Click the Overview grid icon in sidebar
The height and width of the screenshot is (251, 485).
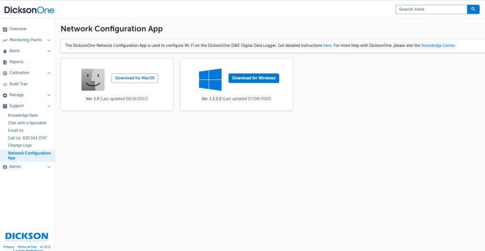(5, 29)
